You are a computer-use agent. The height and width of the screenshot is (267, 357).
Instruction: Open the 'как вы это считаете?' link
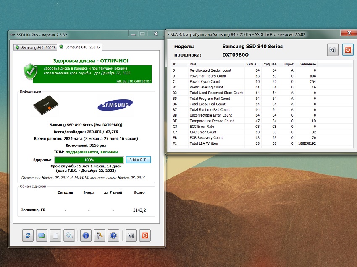[134, 81]
